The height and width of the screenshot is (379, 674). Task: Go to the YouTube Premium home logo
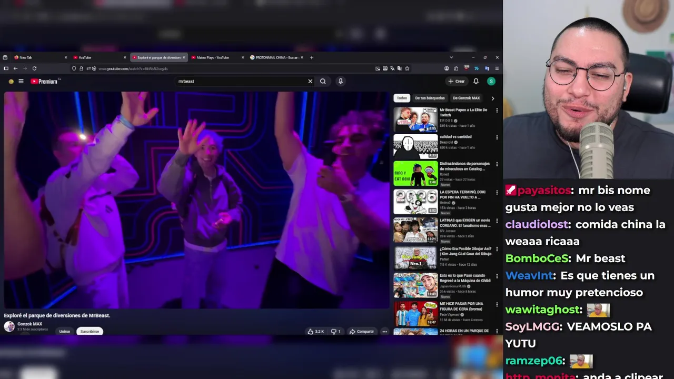point(44,82)
